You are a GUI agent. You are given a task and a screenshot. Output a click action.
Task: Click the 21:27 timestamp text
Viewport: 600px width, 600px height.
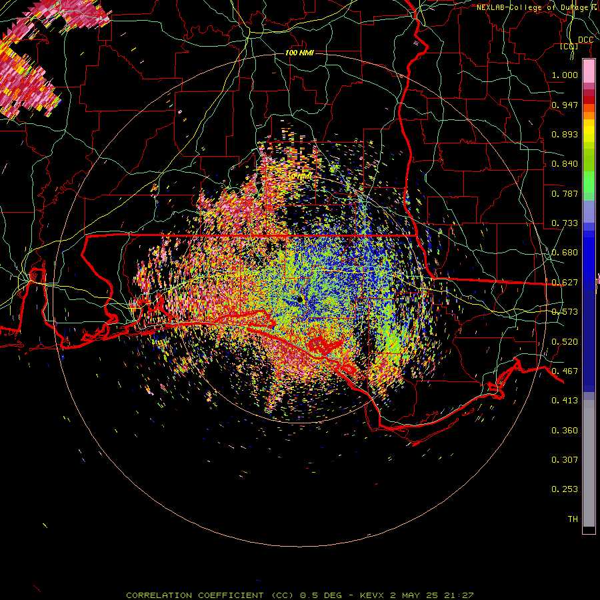459,595
